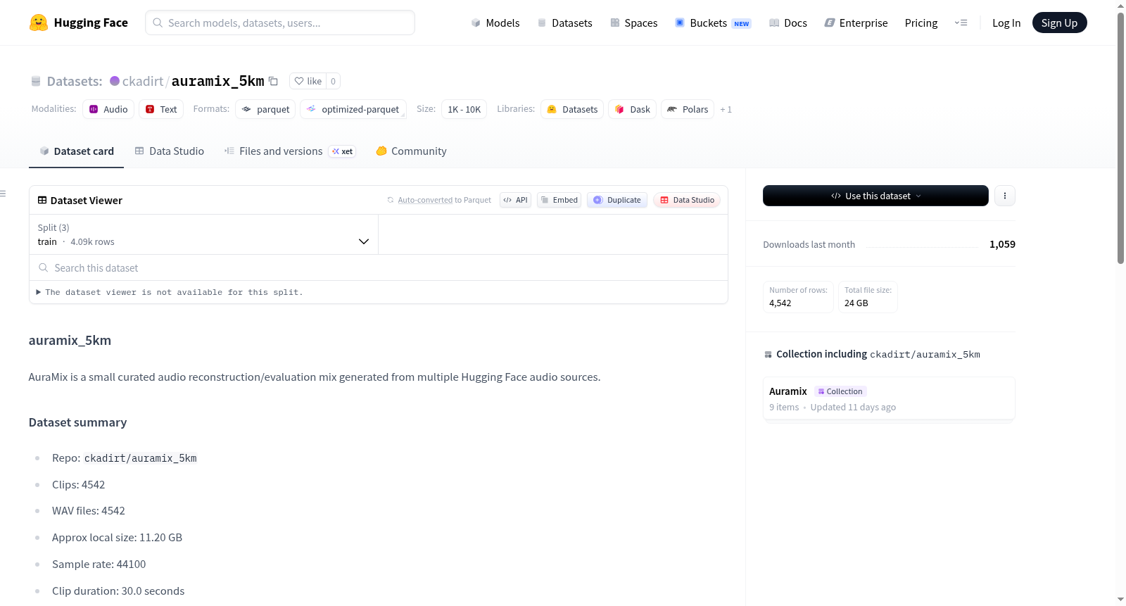
Task: Click the Sign Up button
Action: [1059, 23]
